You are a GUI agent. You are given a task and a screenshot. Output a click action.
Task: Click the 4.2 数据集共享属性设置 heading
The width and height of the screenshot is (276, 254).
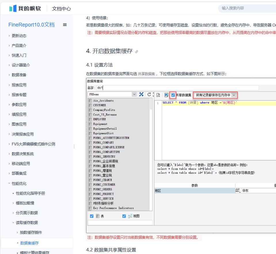coord(111,250)
